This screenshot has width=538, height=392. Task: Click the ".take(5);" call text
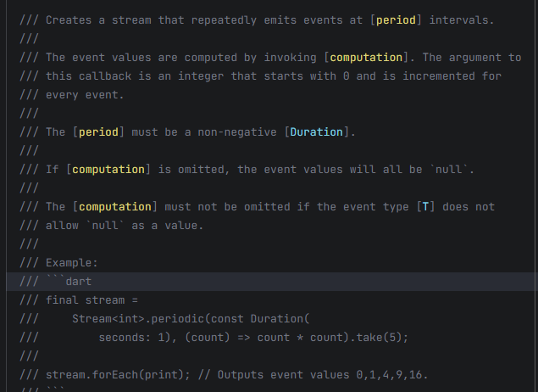[x=379, y=338]
